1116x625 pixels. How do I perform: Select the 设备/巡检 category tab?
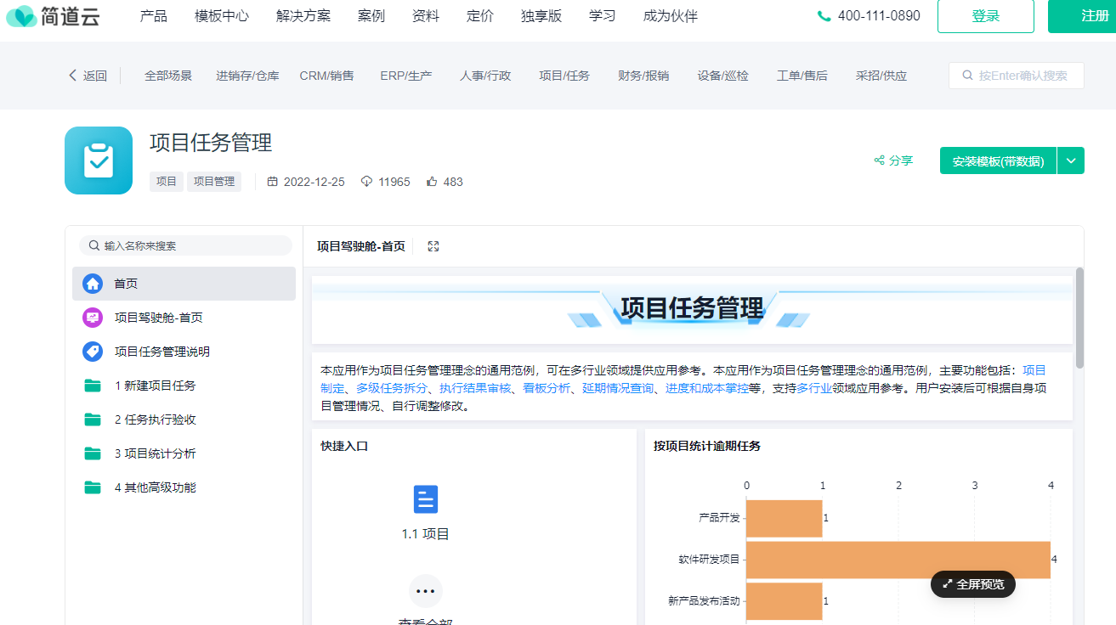tap(723, 76)
